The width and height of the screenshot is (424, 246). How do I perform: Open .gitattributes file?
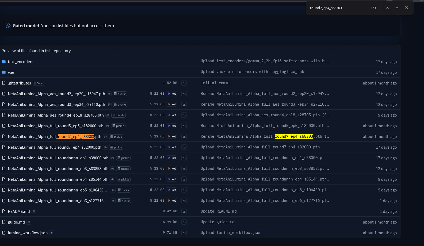19,83
